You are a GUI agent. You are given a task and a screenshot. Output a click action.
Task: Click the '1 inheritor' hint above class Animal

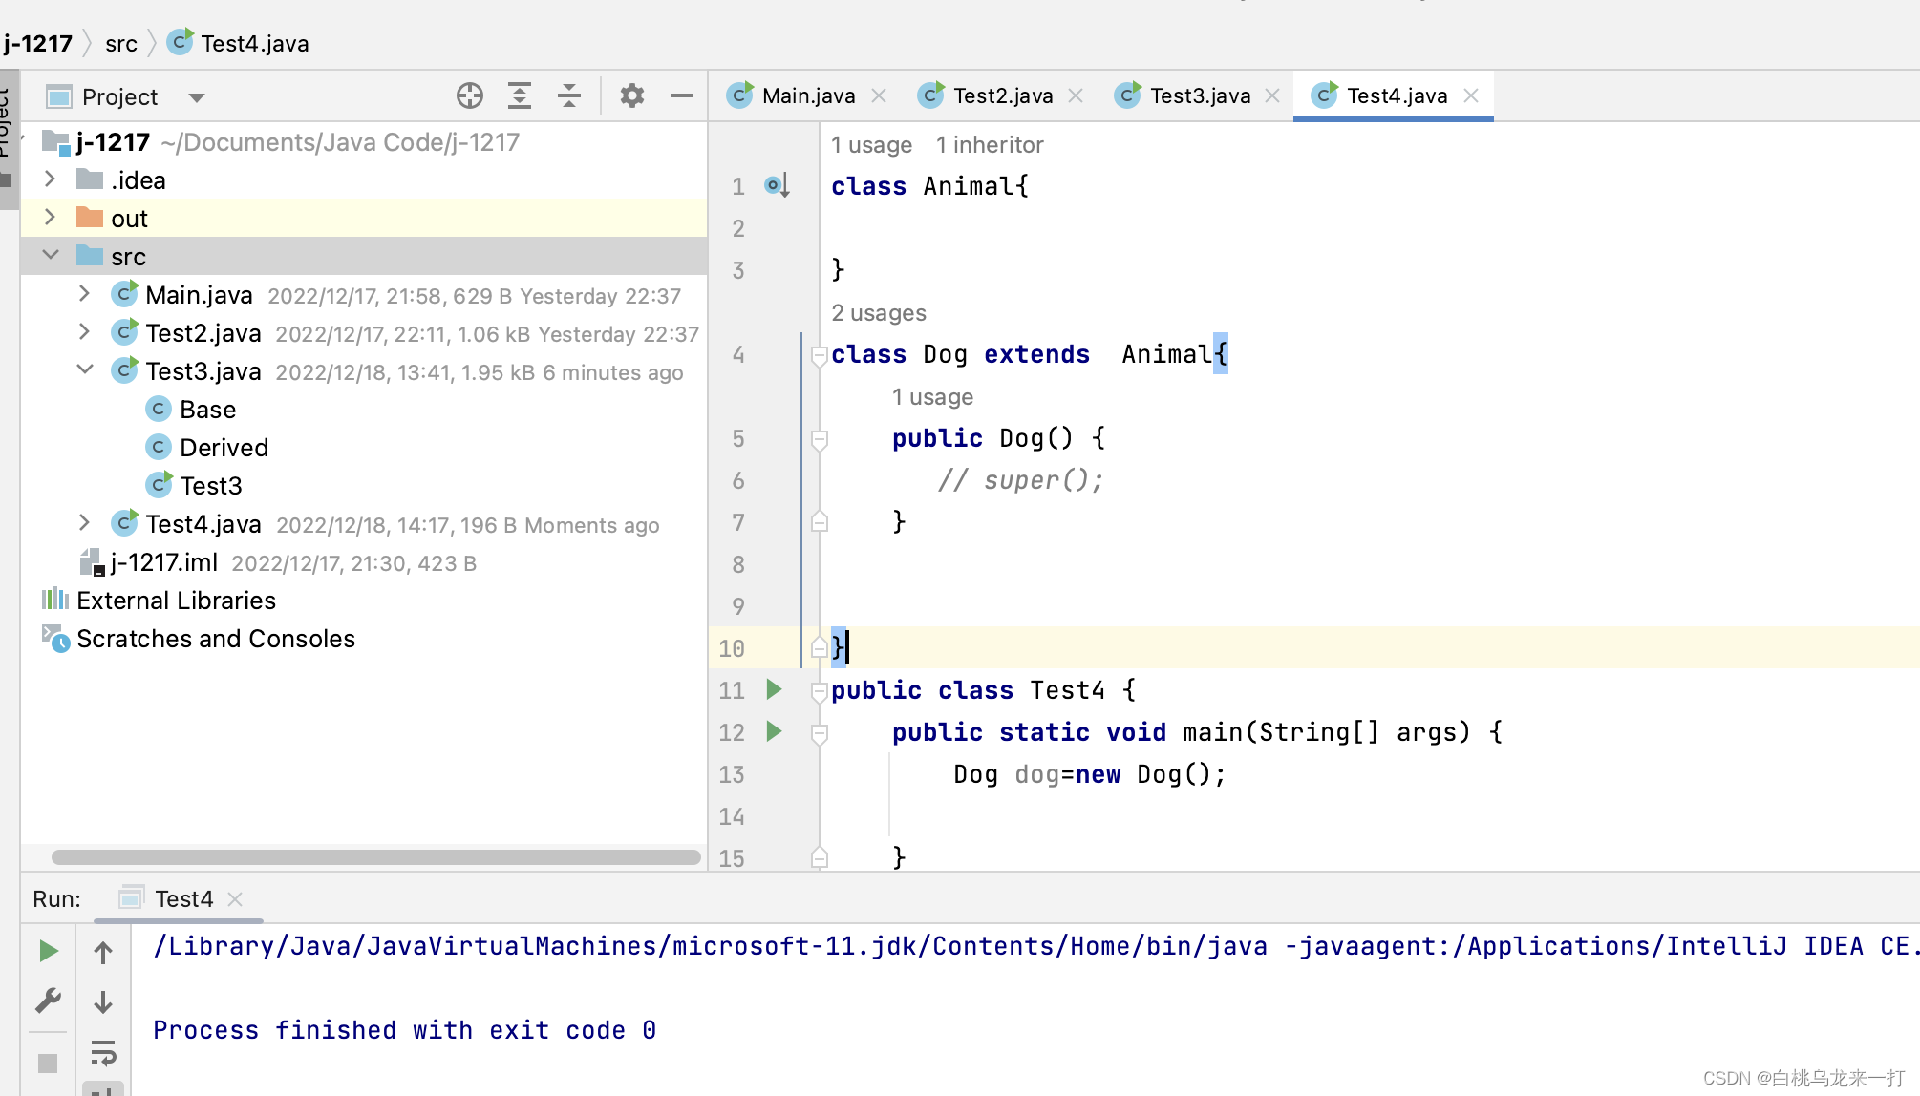point(990,145)
